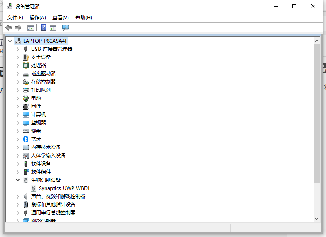326x237 pixels.
Task: Select the 固件 label
Action: pos(36,106)
